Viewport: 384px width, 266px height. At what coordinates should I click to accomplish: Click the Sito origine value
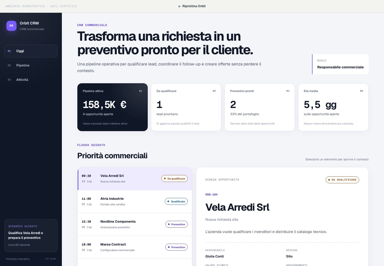(x=289, y=256)
